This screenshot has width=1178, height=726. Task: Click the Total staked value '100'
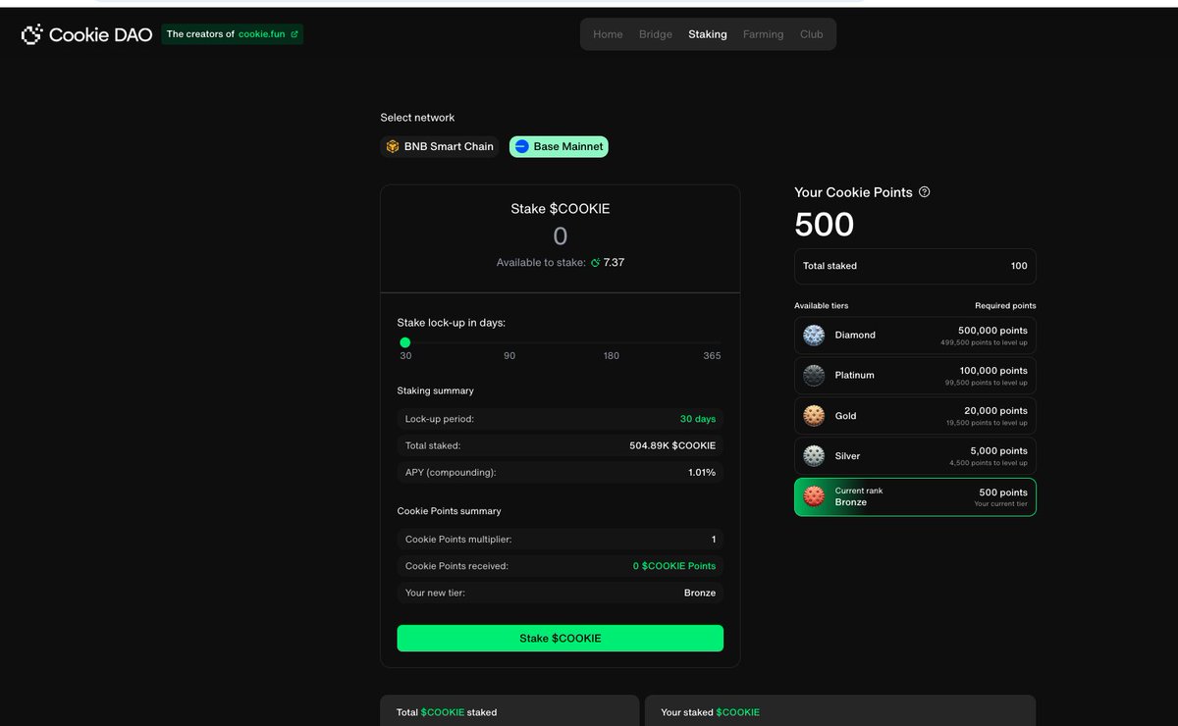click(x=1019, y=266)
